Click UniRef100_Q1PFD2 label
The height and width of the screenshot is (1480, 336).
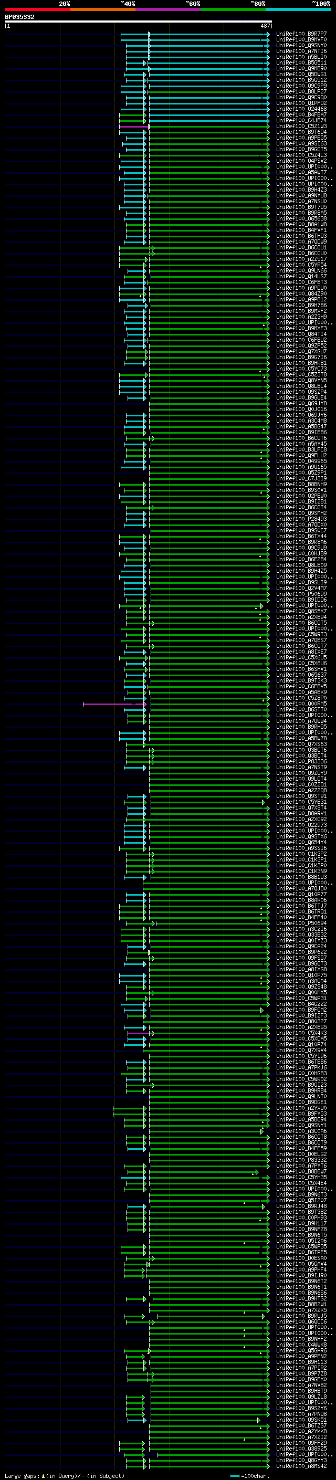click(301, 103)
